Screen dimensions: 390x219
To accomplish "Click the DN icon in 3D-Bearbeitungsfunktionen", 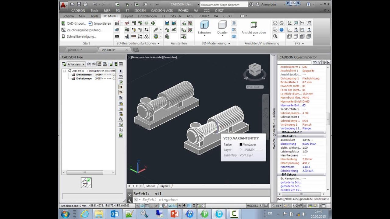I will point(117,36).
